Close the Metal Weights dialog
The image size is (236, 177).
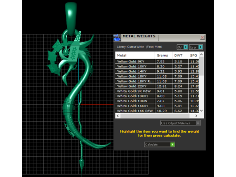click(202, 37)
